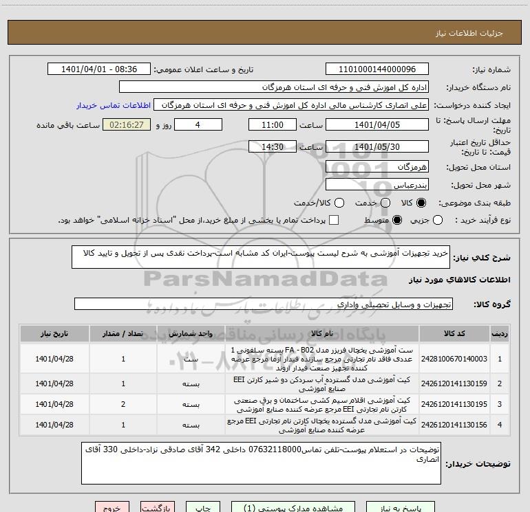Click the خروج exit button

(112, 507)
